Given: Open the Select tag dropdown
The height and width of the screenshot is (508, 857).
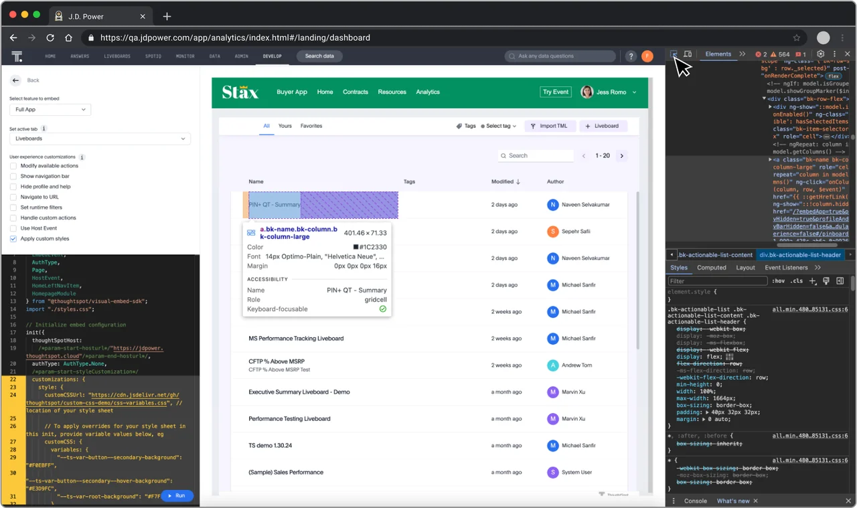Looking at the screenshot, I should [x=499, y=126].
